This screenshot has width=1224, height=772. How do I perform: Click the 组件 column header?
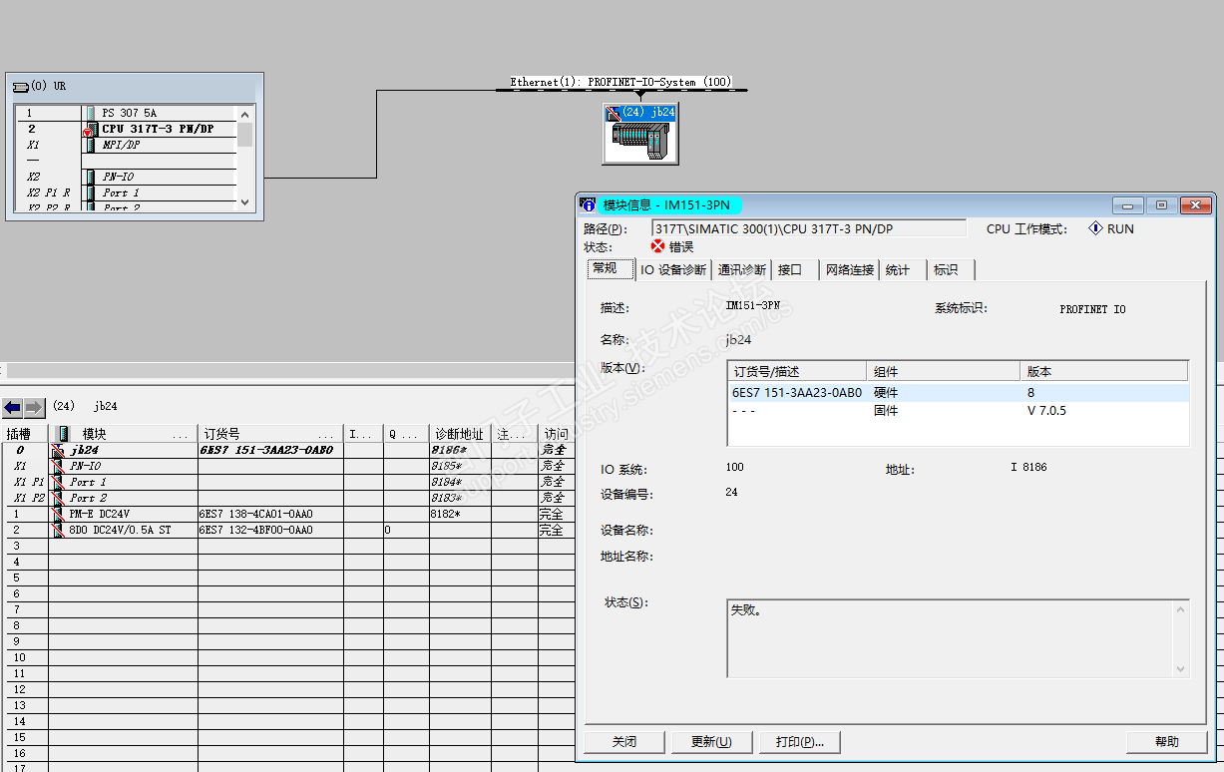(945, 371)
